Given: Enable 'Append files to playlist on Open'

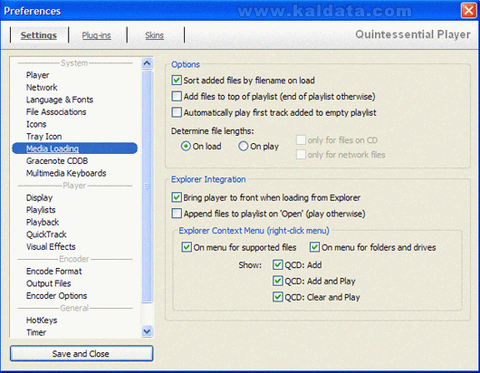Looking at the screenshot, I should (x=177, y=214).
